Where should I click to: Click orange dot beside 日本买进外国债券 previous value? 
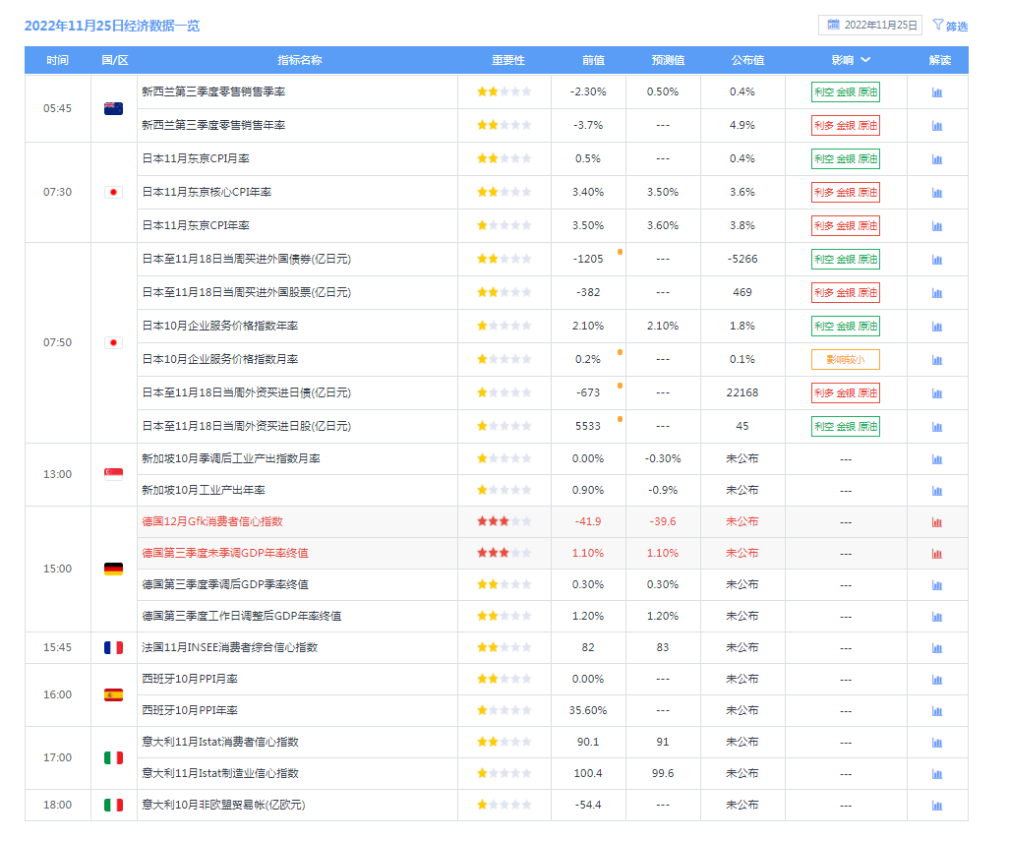620,252
